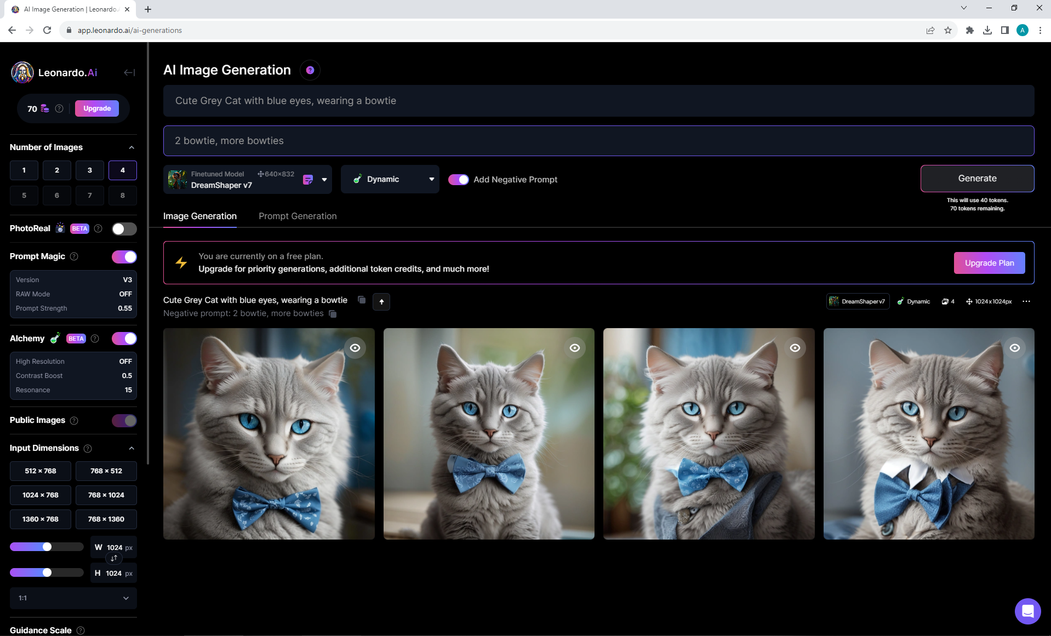Collapse the Number of Images section

pyautogui.click(x=132, y=147)
